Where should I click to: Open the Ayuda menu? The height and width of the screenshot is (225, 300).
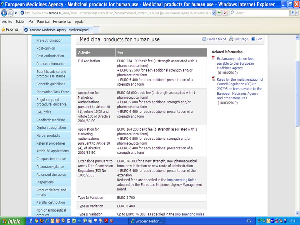pos(79,22)
